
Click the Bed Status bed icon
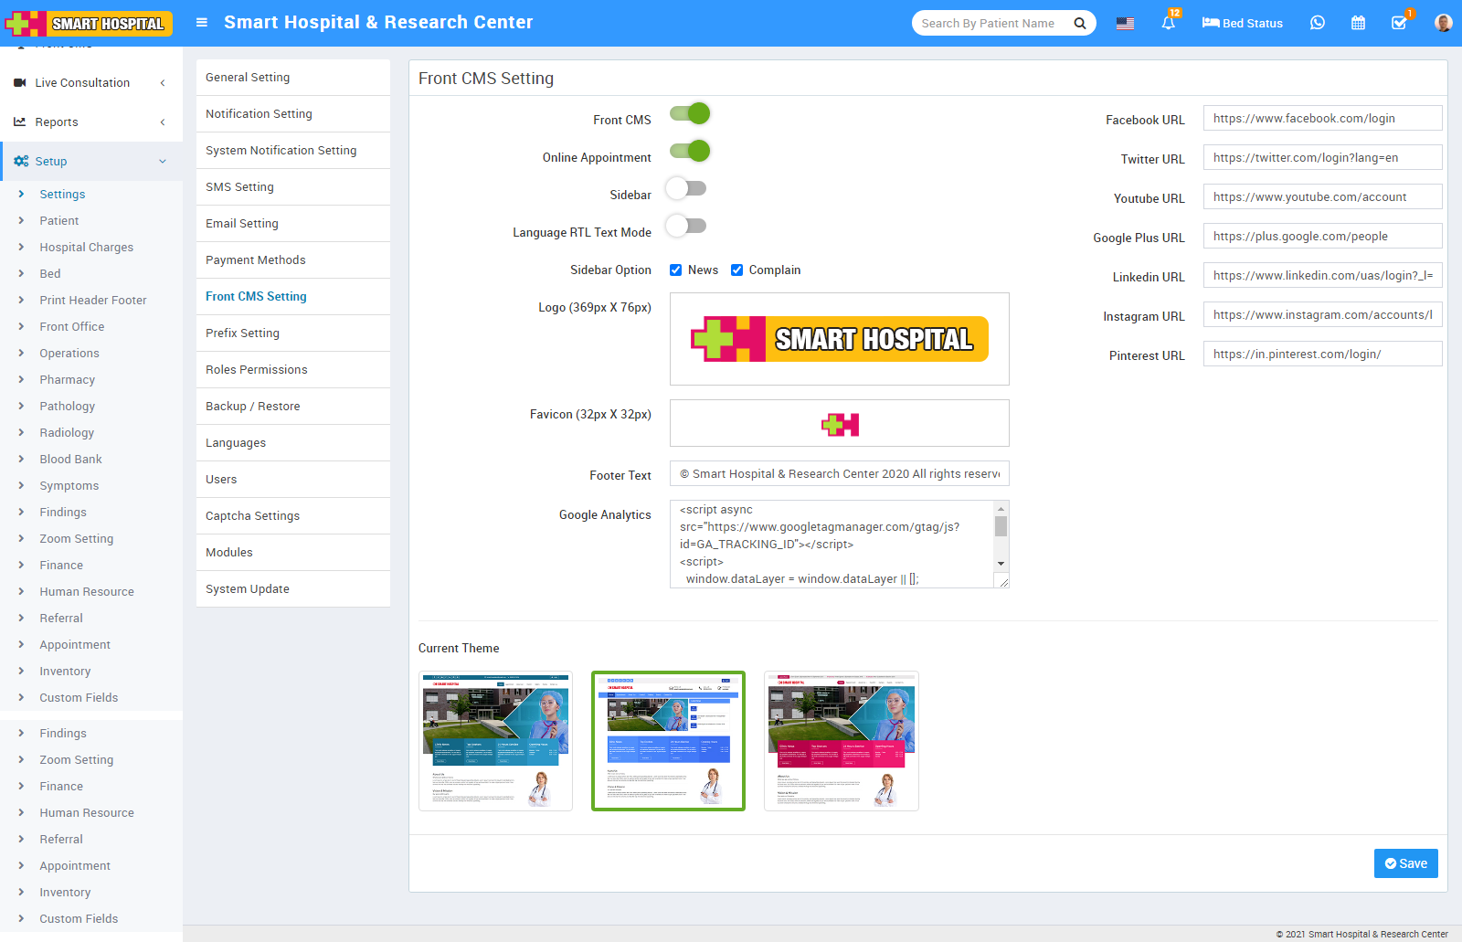[1211, 23]
